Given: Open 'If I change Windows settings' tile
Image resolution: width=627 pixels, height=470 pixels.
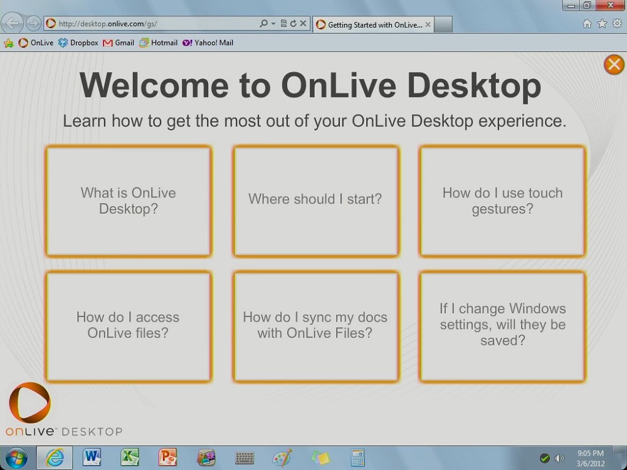Looking at the screenshot, I should (x=503, y=326).
